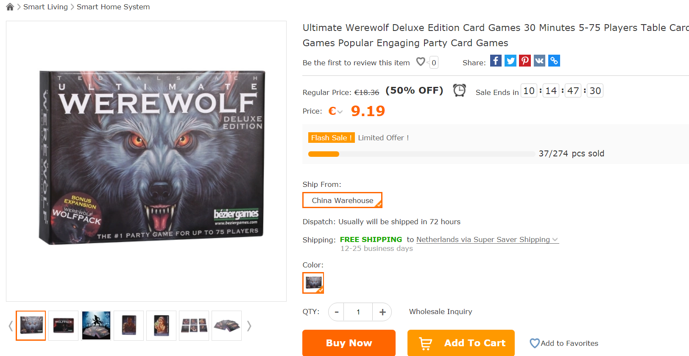The width and height of the screenshot is (689, 356).
Task: Click the home breadcrumb icon
Action: point(10,7)
